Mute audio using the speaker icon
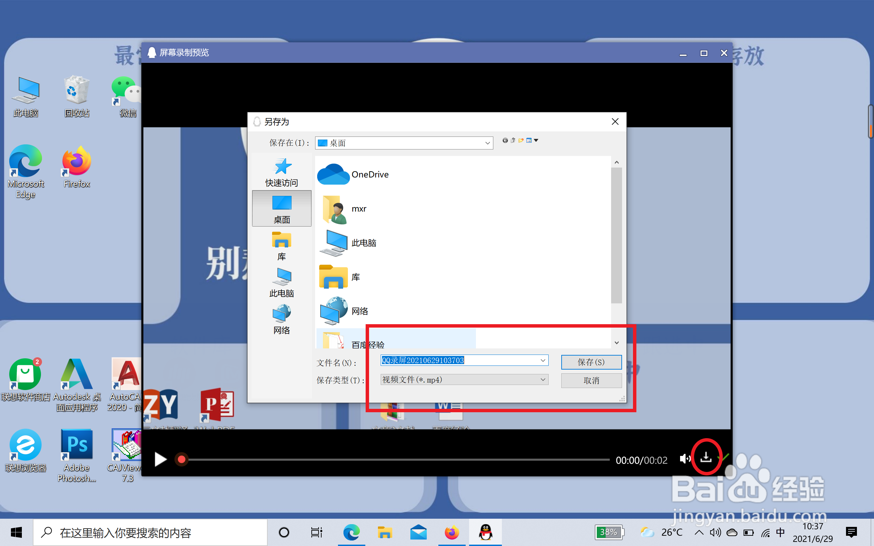The width and height of the screenshot is (874, 546). (x=685, y=459)
